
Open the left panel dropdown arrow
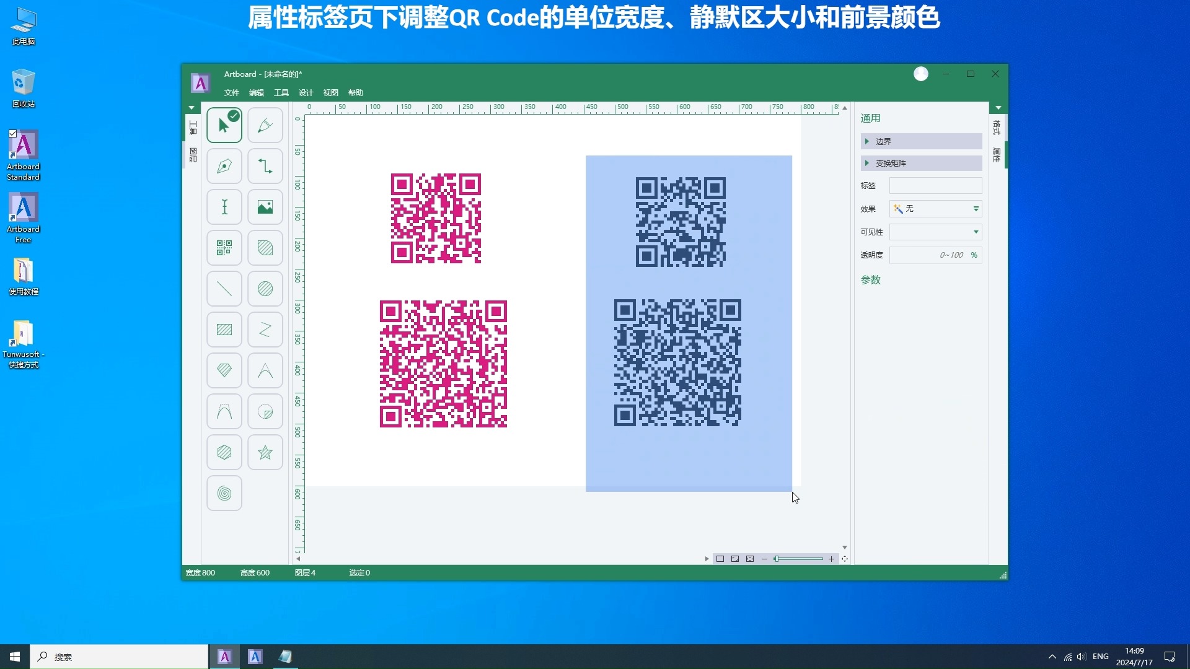(x=192, y=108)
